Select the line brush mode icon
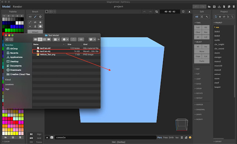 pyautogui.click(x=30, y=22)
